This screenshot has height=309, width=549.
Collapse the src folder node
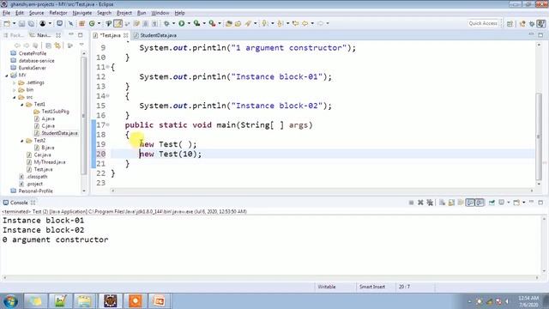pos(15,97)
